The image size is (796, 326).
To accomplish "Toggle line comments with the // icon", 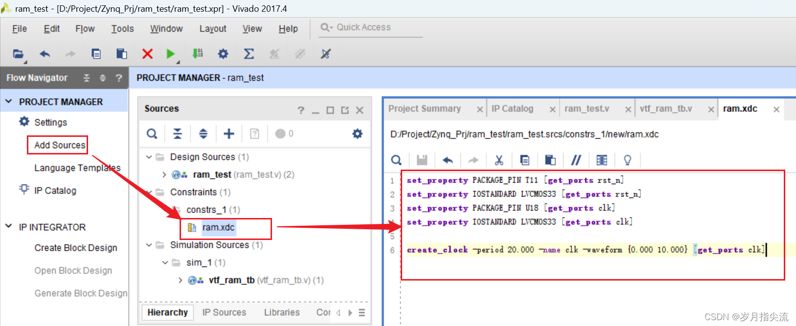I will tap(576, 160).
